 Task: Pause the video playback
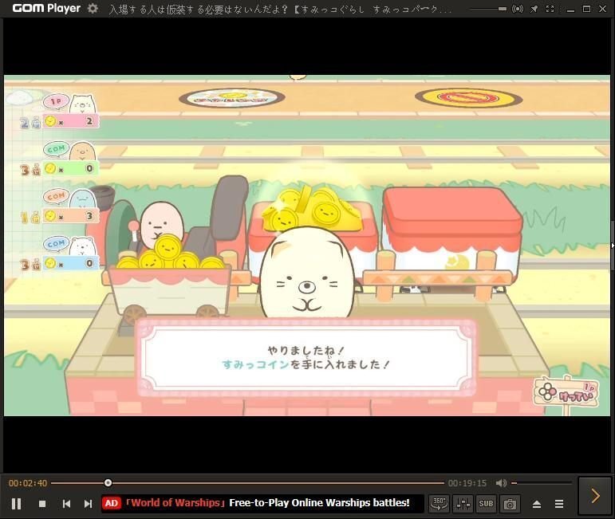coord(17,504)
